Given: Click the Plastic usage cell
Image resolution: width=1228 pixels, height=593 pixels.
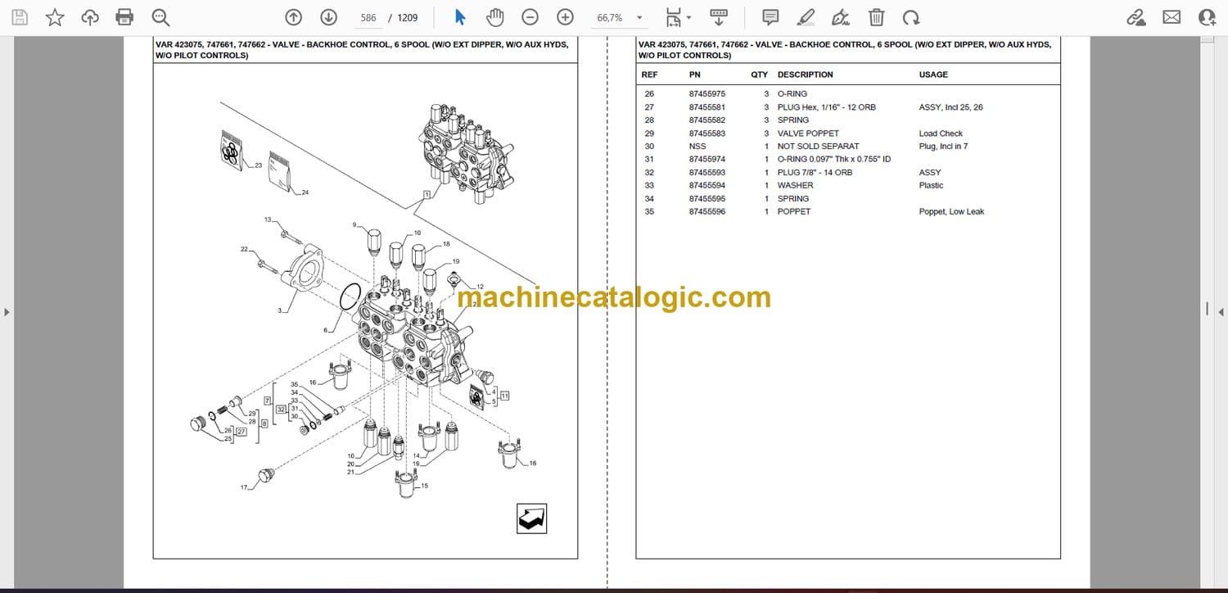Looking at the screenshot, I should click(x=931, y=185).
